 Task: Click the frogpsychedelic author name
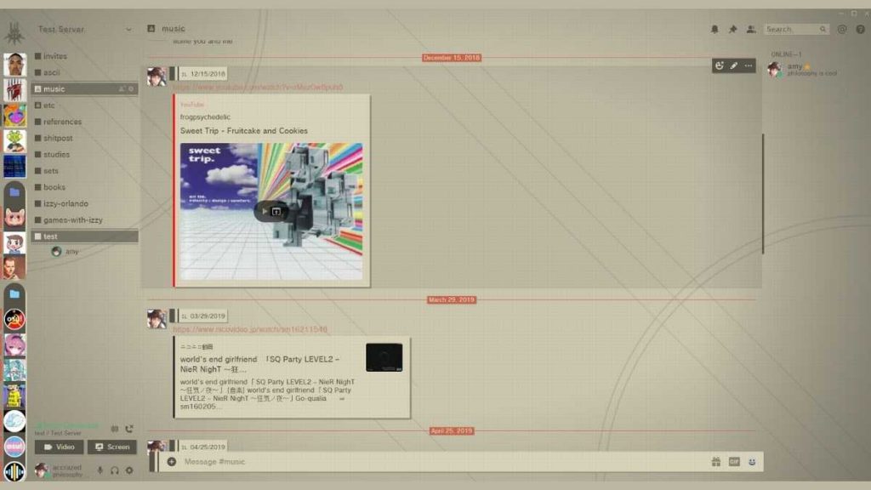(205, 117)
